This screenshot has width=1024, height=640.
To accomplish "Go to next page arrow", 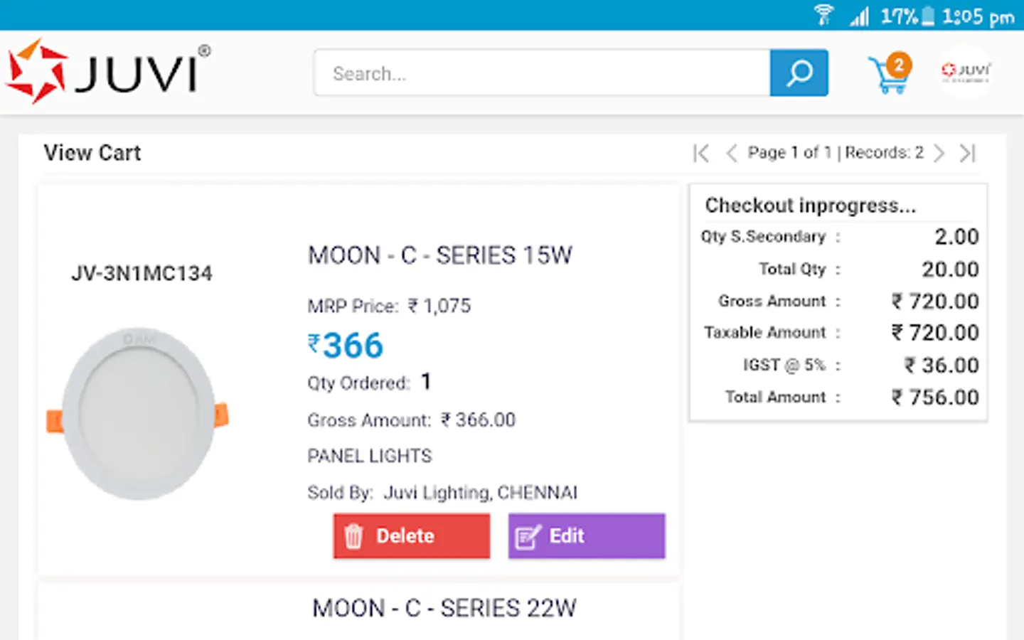I will pos(939,153).
